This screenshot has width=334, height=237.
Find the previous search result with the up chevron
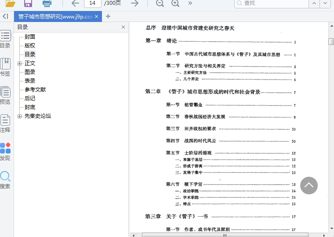(314, 3)
